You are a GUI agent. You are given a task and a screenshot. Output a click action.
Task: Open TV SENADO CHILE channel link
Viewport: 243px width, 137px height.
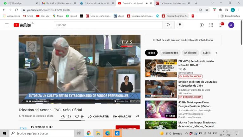(42, 127)
